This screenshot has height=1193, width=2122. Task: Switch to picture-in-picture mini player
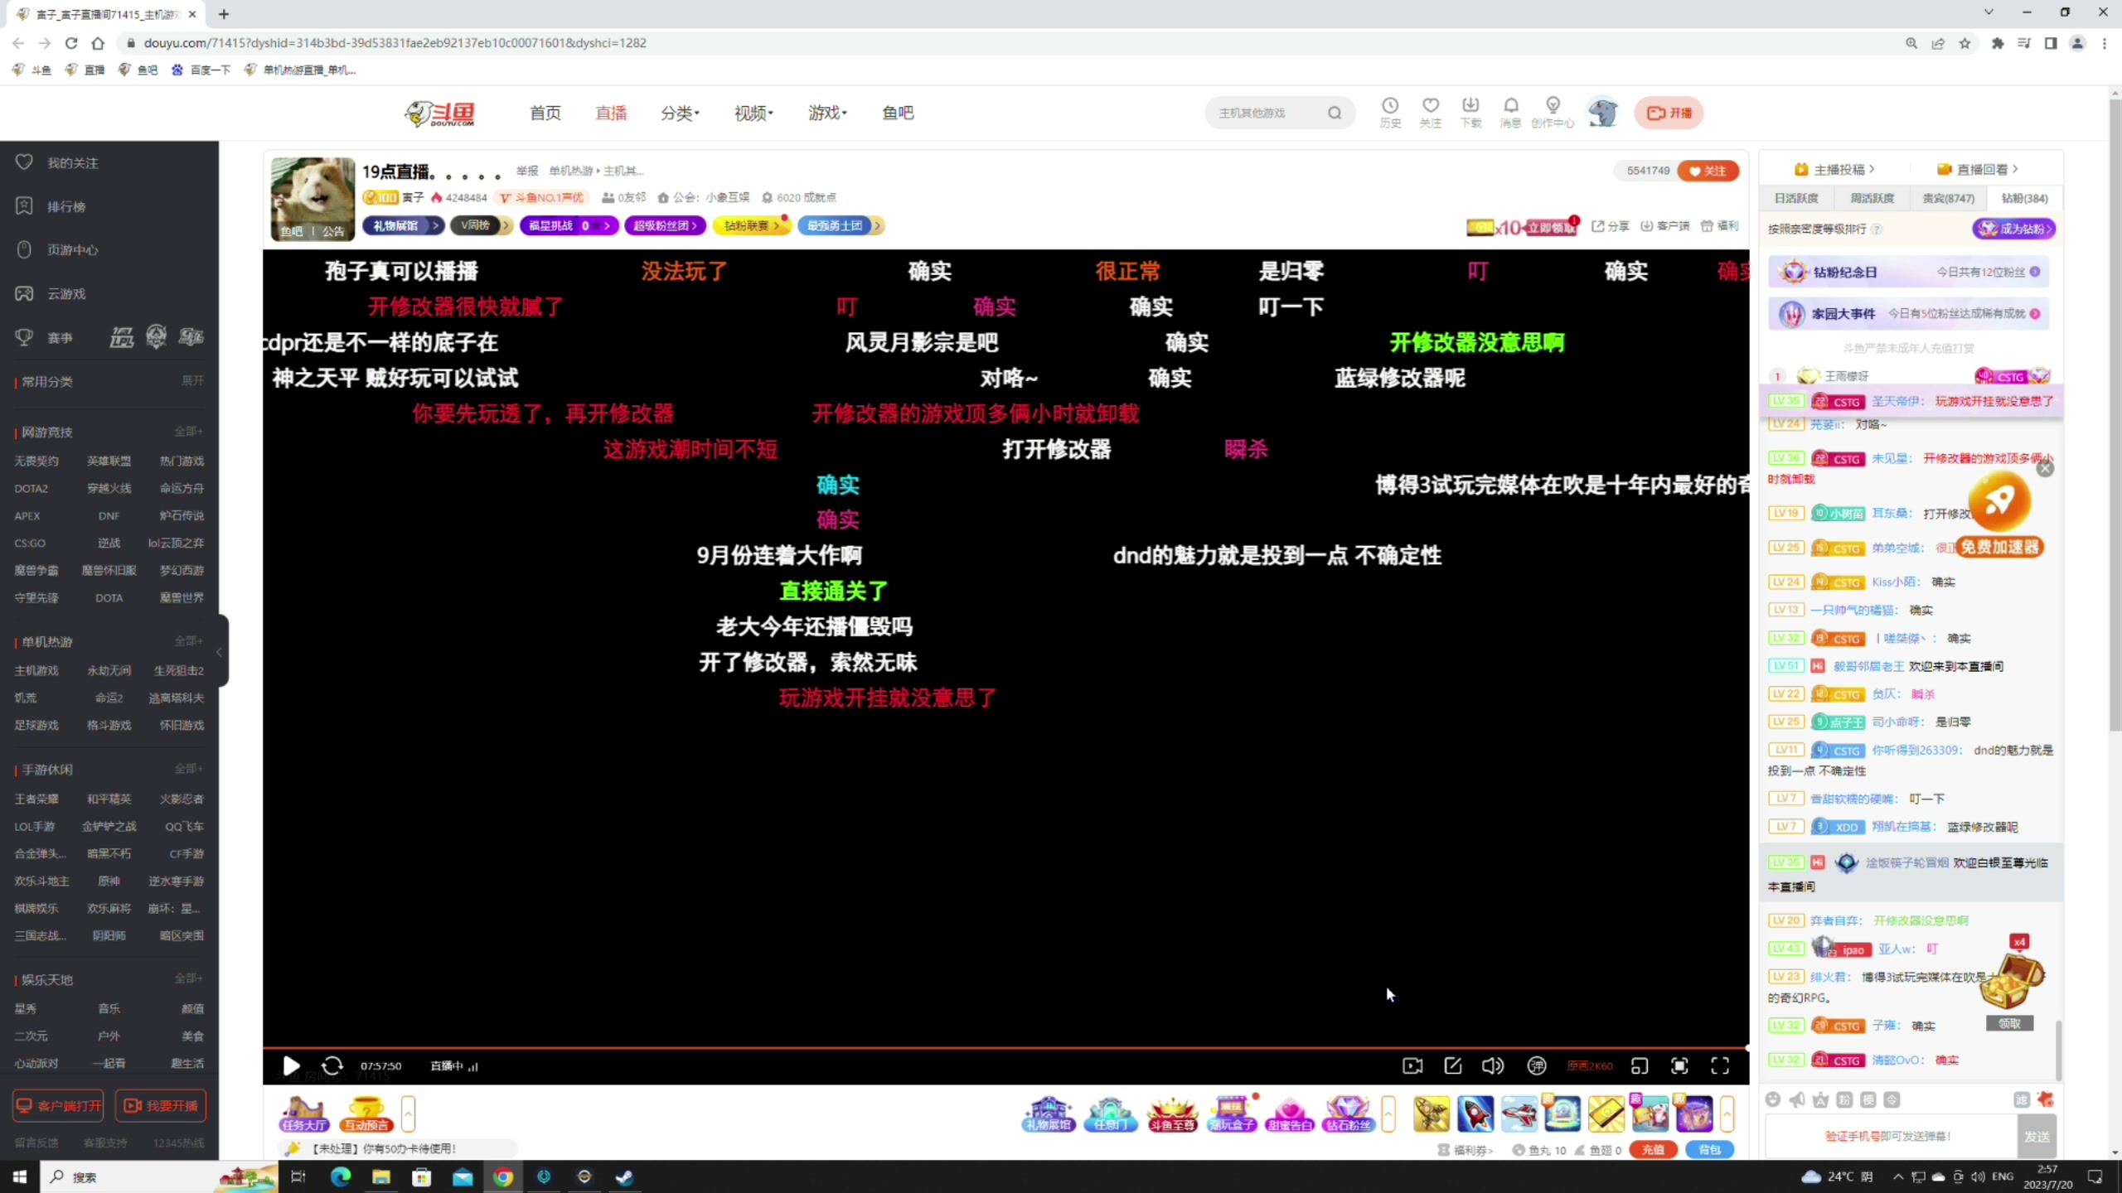click(x=1640, y=1065)
